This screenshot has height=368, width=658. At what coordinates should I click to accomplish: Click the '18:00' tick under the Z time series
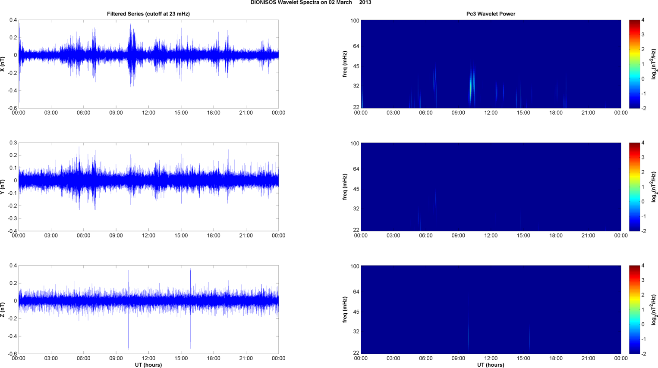click(214, 359)
